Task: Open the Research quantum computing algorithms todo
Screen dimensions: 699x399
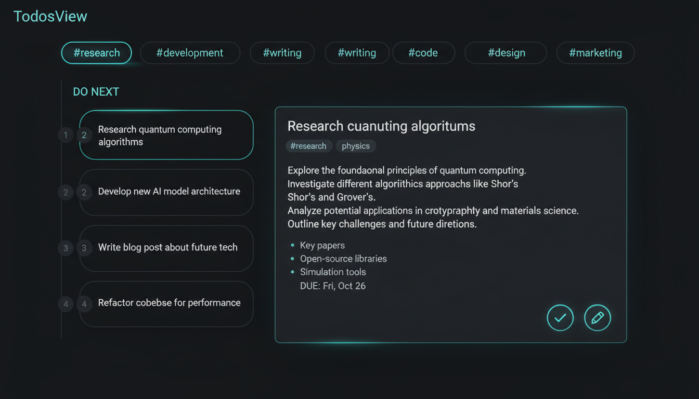Action: click(166, 135)
